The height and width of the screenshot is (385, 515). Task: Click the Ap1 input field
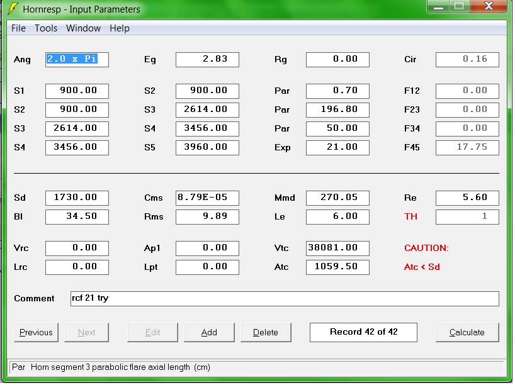pos(207,248)
